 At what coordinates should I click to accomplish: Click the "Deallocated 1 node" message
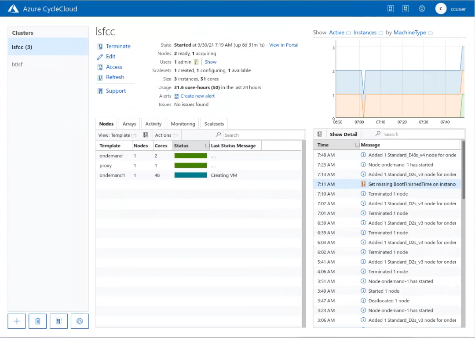389,301
